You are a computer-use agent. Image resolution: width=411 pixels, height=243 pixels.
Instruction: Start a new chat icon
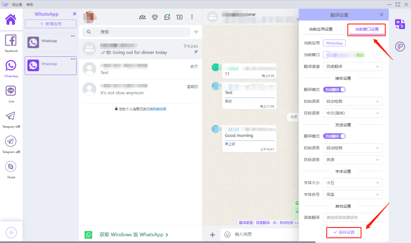(x=179, y=17)
